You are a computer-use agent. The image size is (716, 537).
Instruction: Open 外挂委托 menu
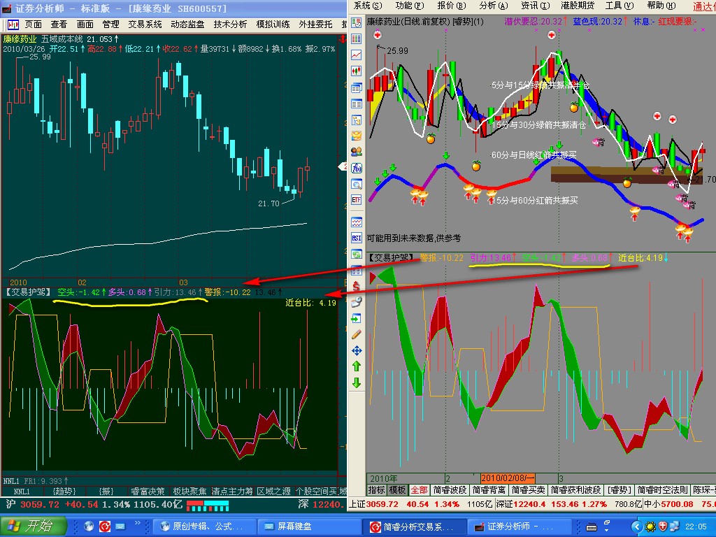coord(315,24)
